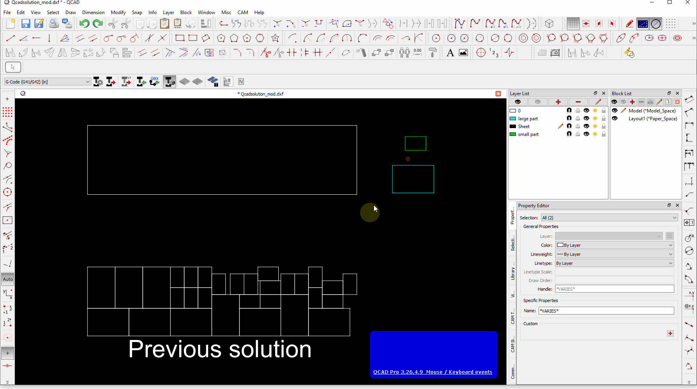
Task: Hide the large part layer
Action: [586, 118]
